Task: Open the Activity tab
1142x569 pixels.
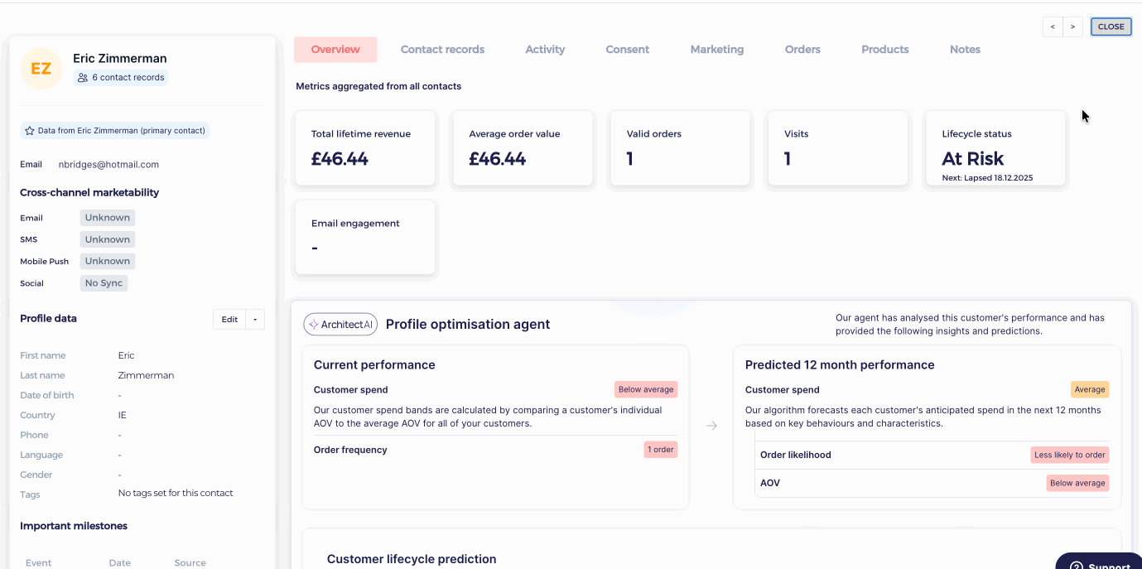Action: [545, 50]
